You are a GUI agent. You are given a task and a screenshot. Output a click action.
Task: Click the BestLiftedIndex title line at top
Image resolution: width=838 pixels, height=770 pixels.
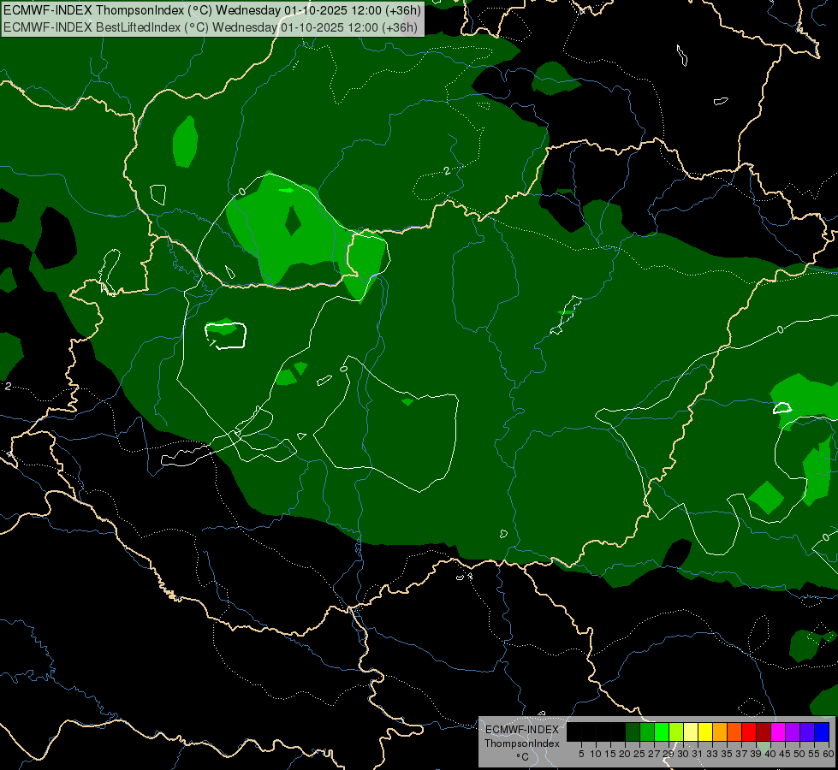(x=211, y=27)
